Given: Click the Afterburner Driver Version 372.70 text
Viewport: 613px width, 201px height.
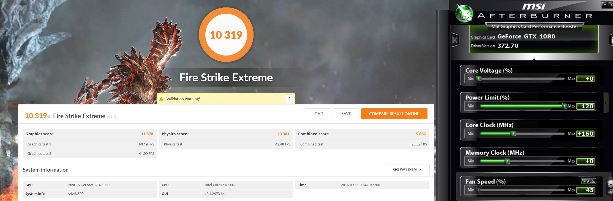Looking at the screenshot, I should (508, 46).
